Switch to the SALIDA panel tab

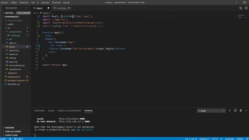(51, 110)
